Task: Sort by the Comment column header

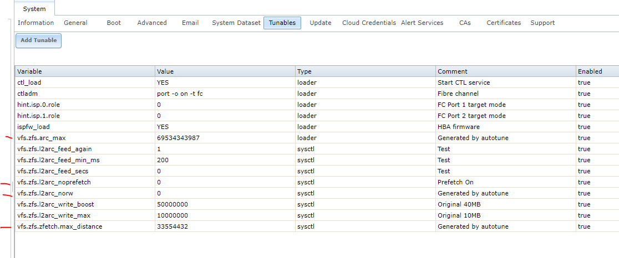Action: coord(506,71)
